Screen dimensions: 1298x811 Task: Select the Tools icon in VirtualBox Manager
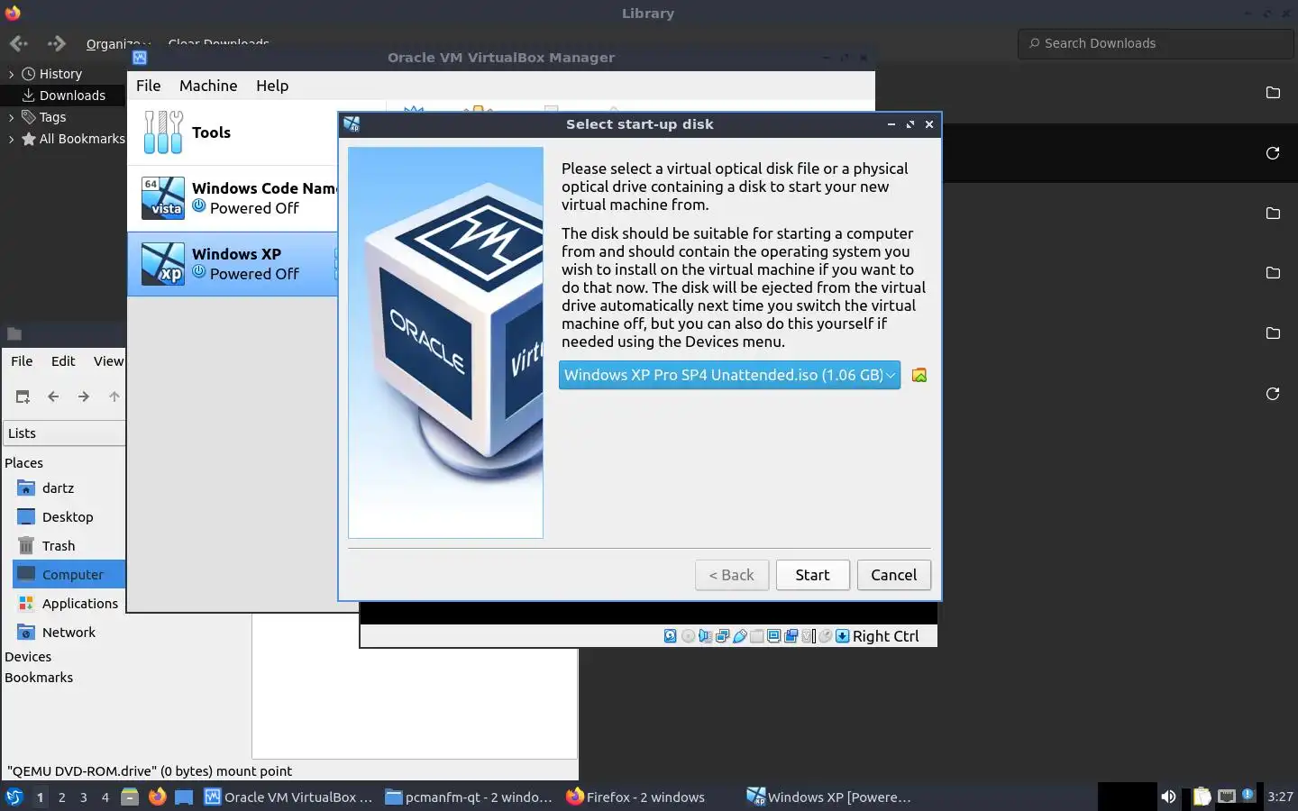(x=163, y=132)
